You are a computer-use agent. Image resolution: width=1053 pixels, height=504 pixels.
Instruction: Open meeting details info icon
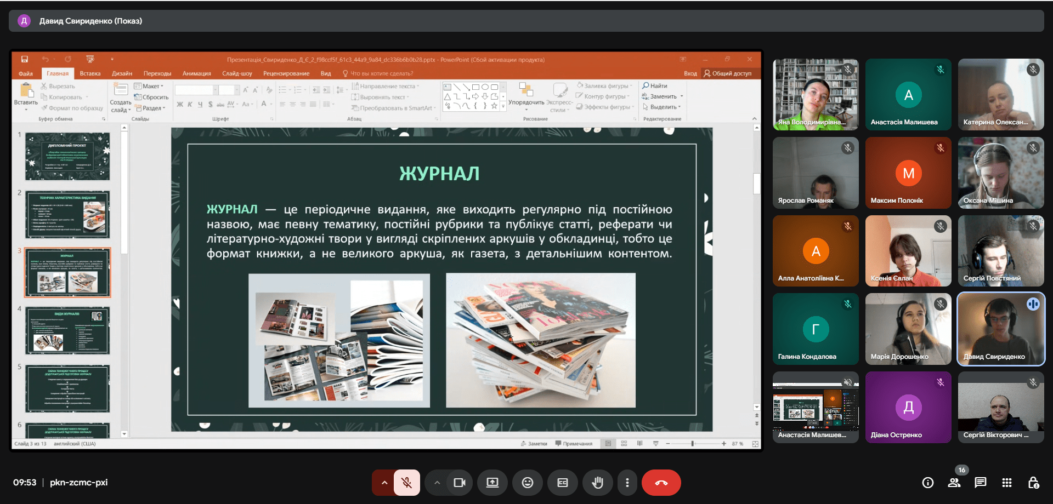point(927,483)
